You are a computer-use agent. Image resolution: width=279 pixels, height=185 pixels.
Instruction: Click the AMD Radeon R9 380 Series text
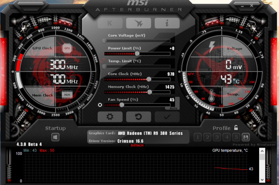coord(150,133)
